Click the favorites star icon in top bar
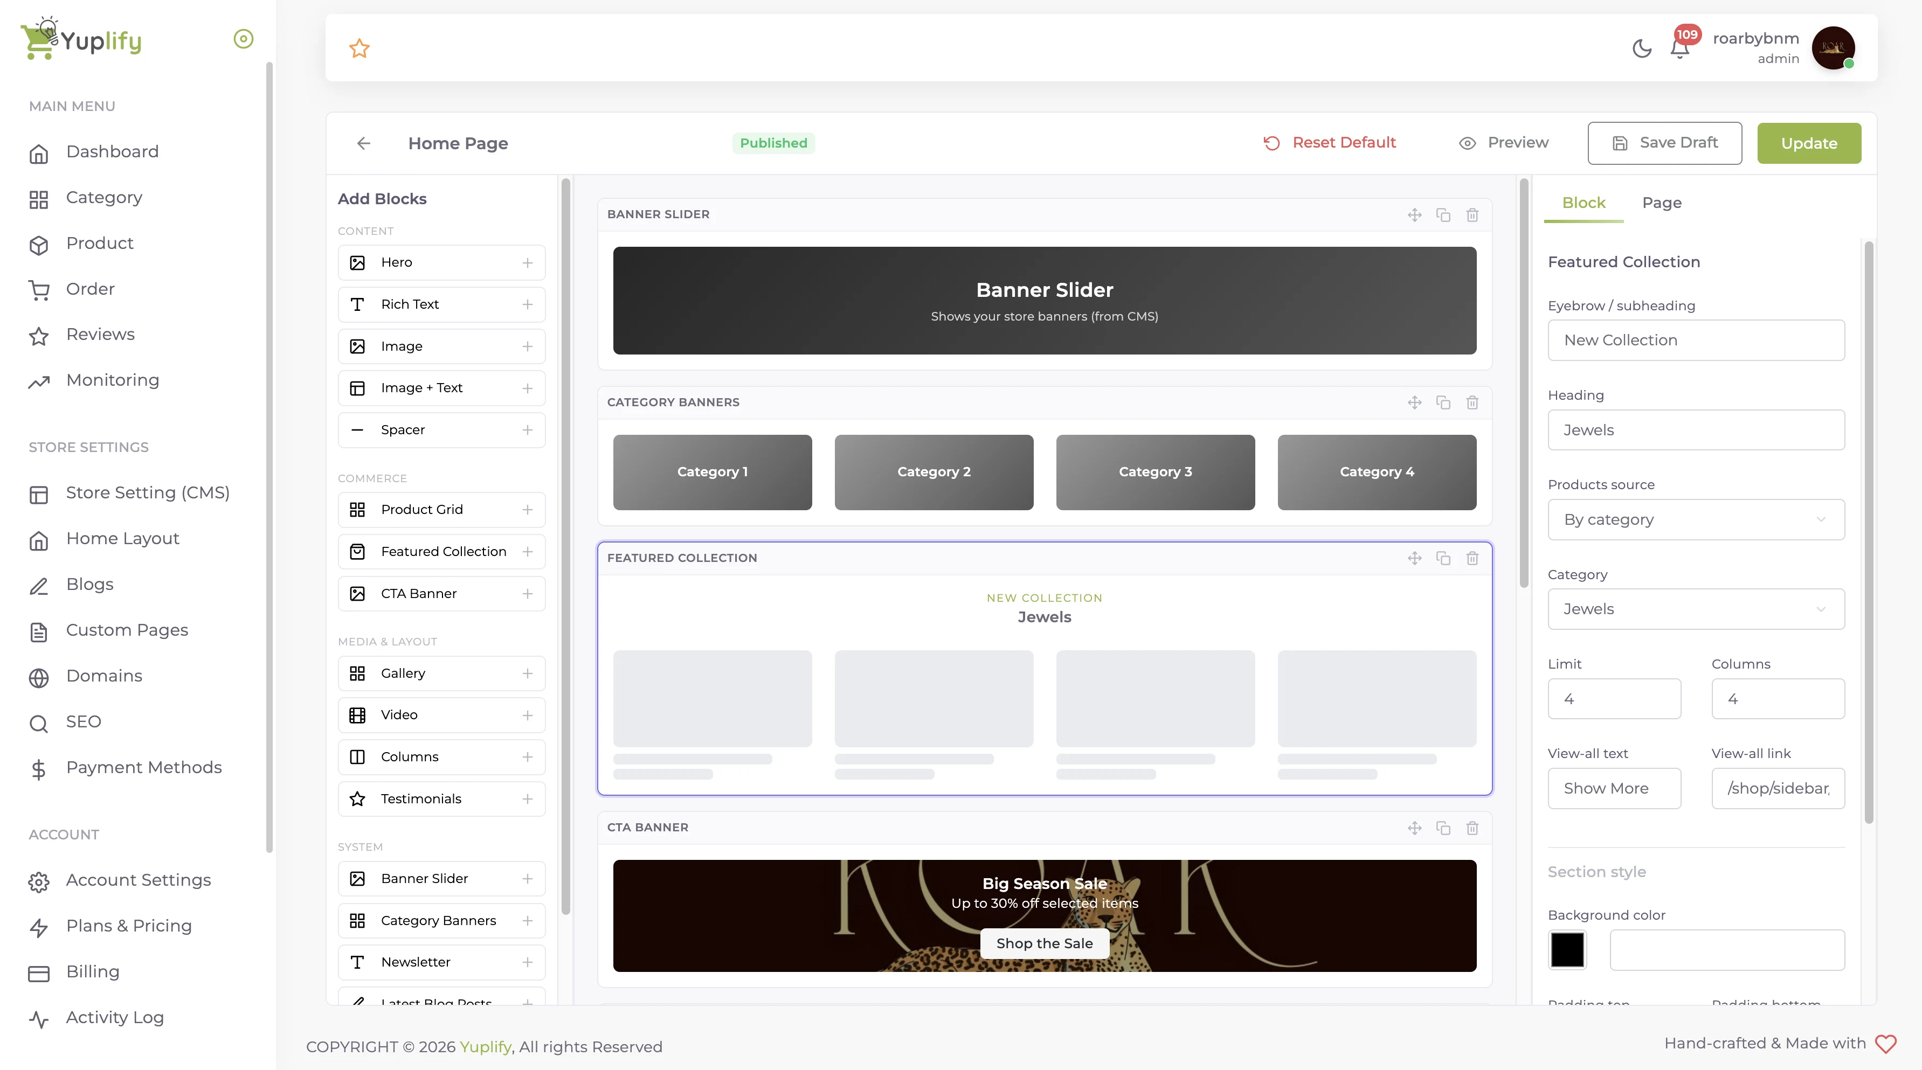 coord(359,48)
